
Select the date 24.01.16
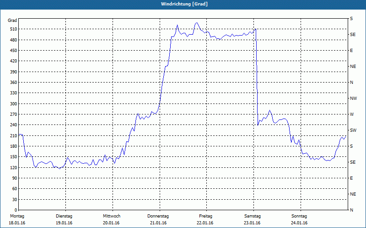pyautogui.click(x=299, y=223)
